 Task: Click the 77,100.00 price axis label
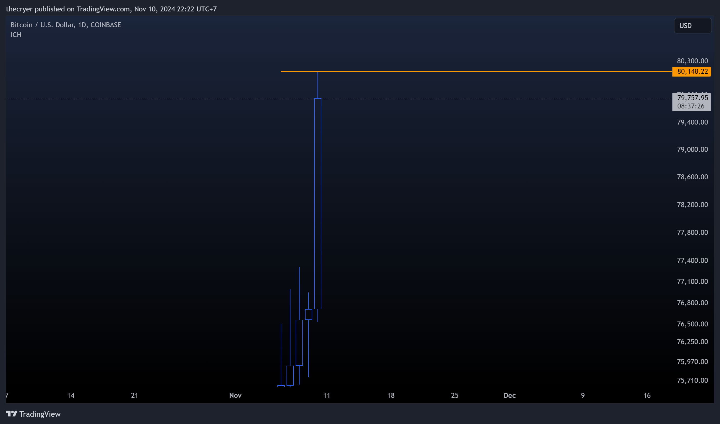tap(692, 282)
